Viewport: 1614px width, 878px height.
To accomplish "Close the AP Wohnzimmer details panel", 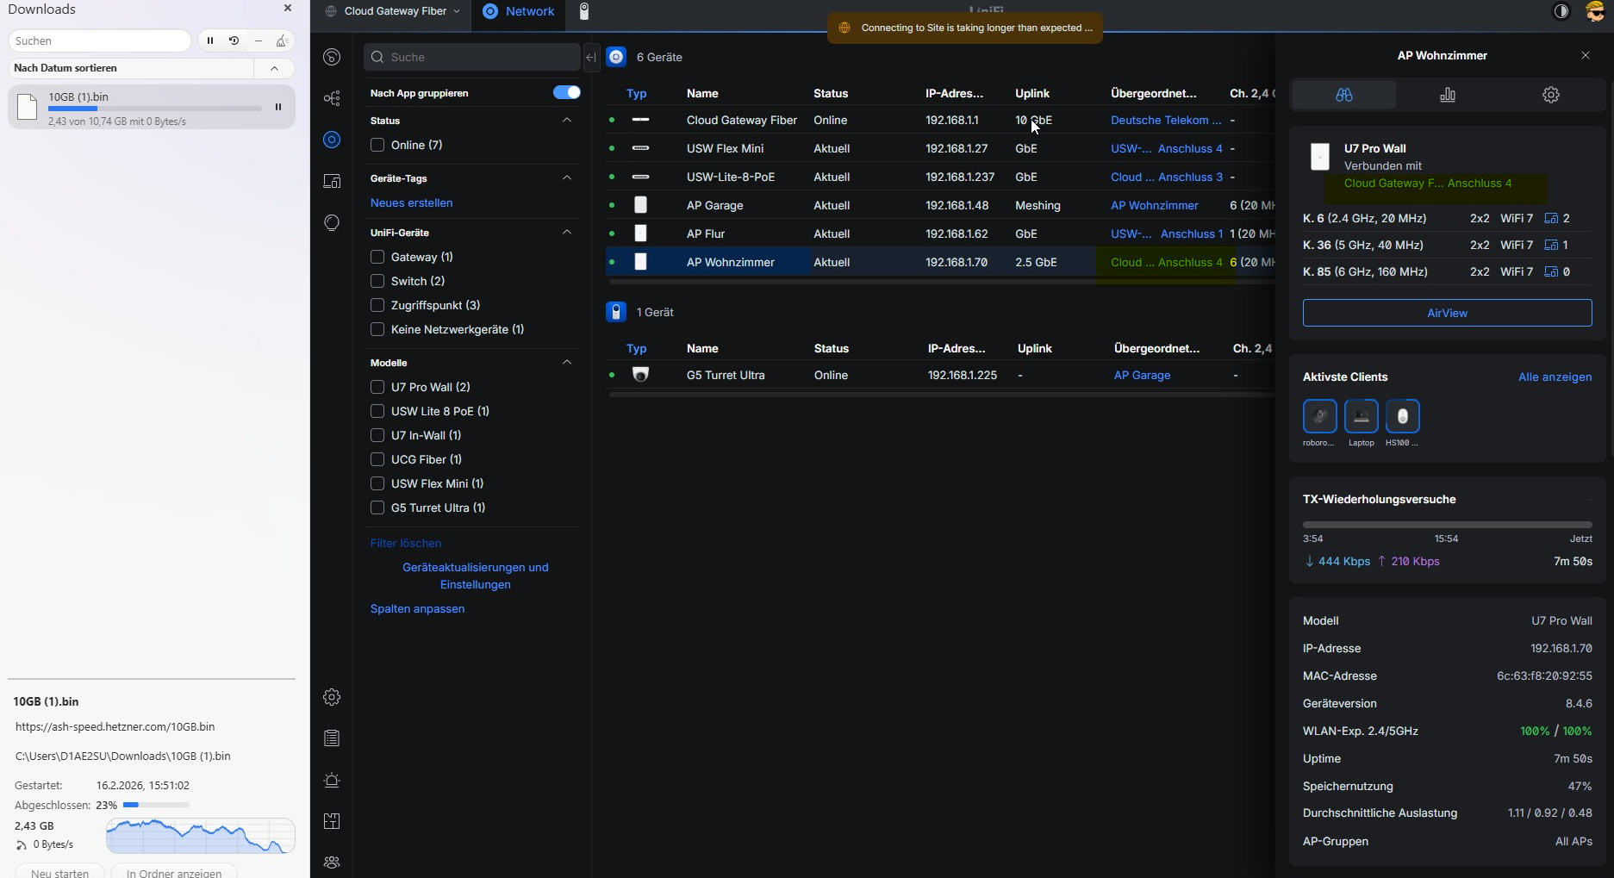I will (x=1586, y=55).
